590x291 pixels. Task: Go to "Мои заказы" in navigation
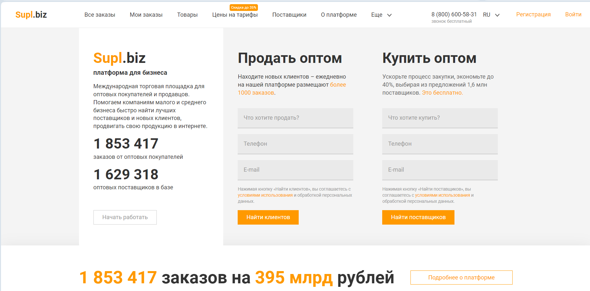point(146,15)
